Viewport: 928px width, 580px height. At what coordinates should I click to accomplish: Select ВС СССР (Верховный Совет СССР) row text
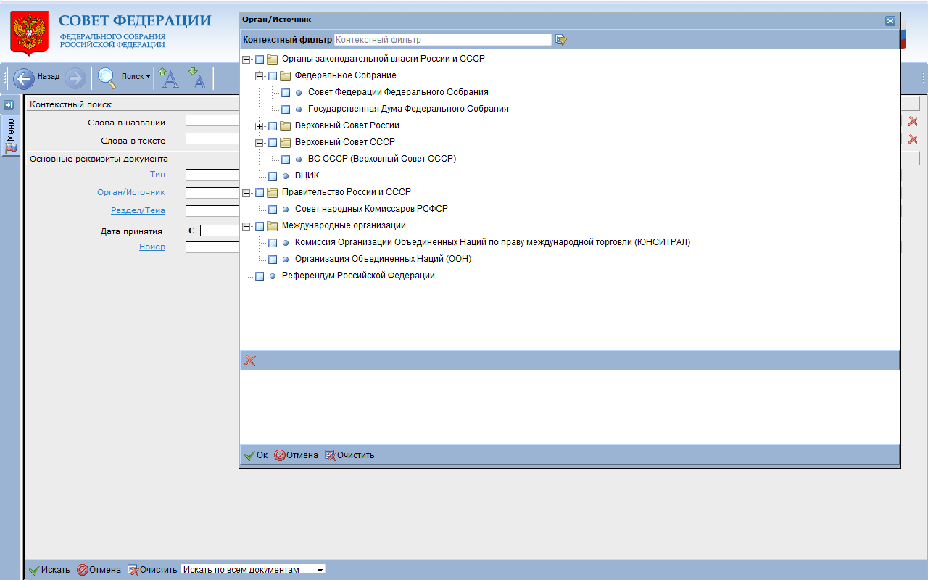(x=382, y=159)
